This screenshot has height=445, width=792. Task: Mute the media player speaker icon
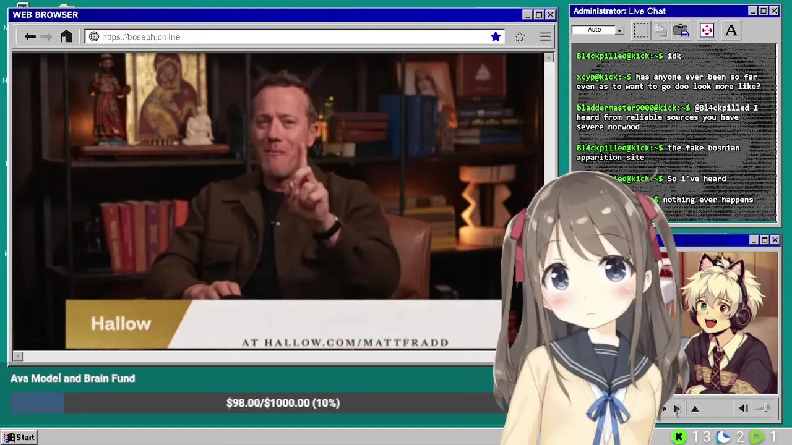coord(743,408)
